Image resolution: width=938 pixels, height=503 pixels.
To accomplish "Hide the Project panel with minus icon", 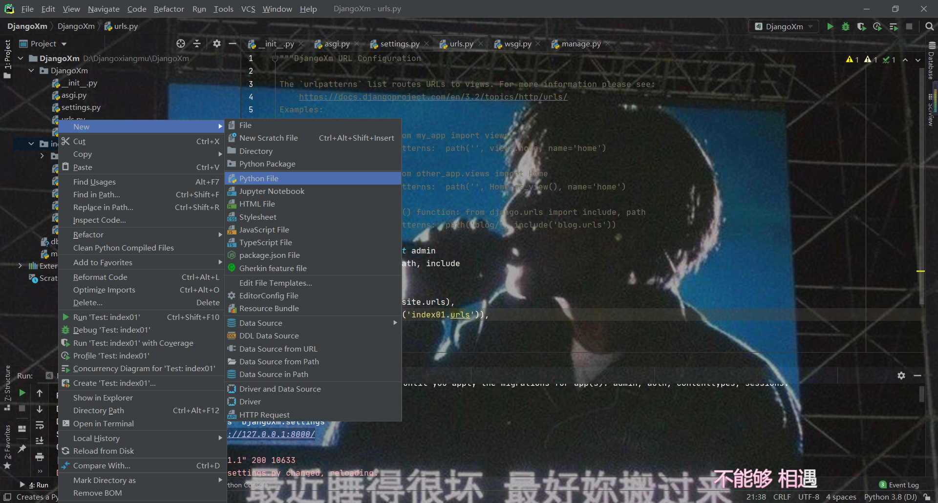I will pyautogui.click(x=233, y=43).
